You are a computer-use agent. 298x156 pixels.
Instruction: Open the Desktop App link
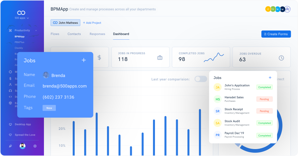tap(23, 124)
